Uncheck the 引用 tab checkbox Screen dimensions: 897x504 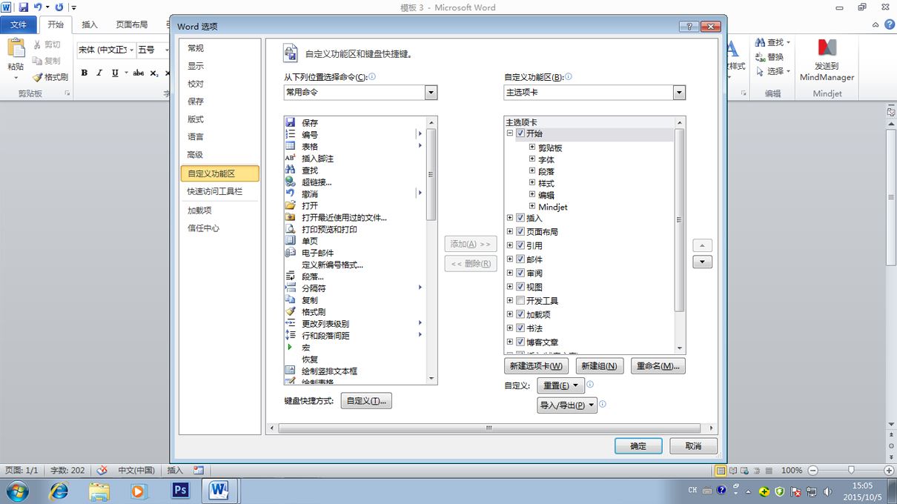tap(520, 245)
